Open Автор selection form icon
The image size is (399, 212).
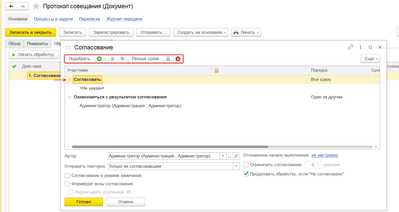(x=236, y=156)
